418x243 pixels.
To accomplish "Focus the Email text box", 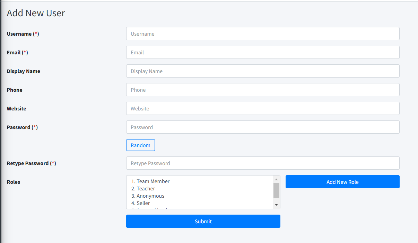I will click(263, 52).
